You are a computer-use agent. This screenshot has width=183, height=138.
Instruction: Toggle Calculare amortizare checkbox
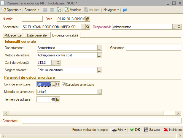coord(63,84)
